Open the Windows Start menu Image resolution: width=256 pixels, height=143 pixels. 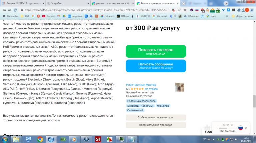coord(5,139)
